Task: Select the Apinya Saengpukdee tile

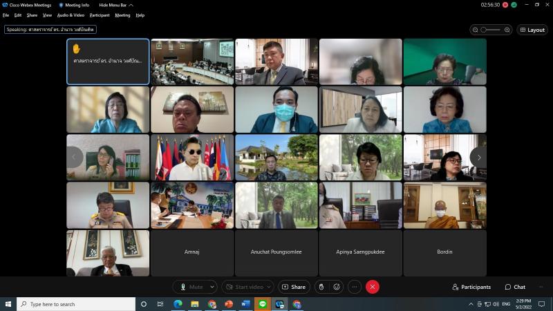Action: click(x=360, y=253)
